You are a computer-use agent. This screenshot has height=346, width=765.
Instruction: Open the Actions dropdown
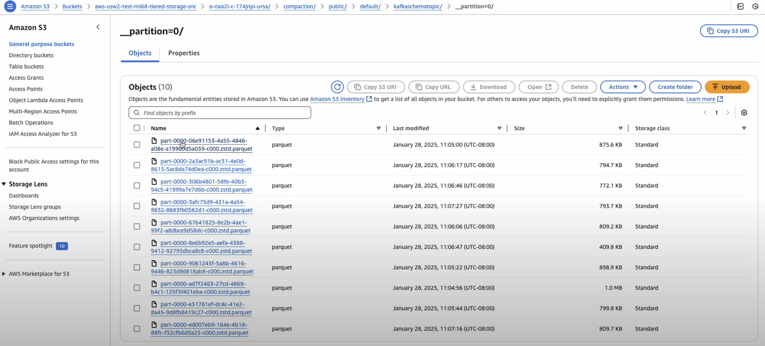[623, 87]
